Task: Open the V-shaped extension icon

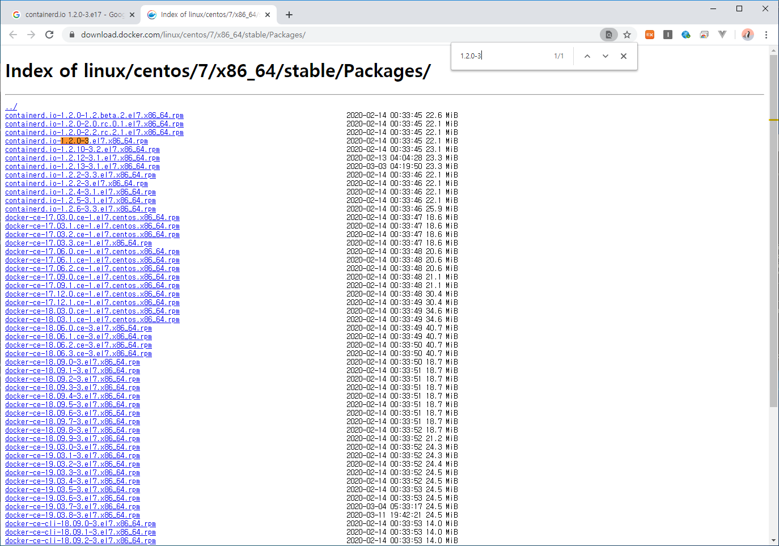Action: pos(722,35)
